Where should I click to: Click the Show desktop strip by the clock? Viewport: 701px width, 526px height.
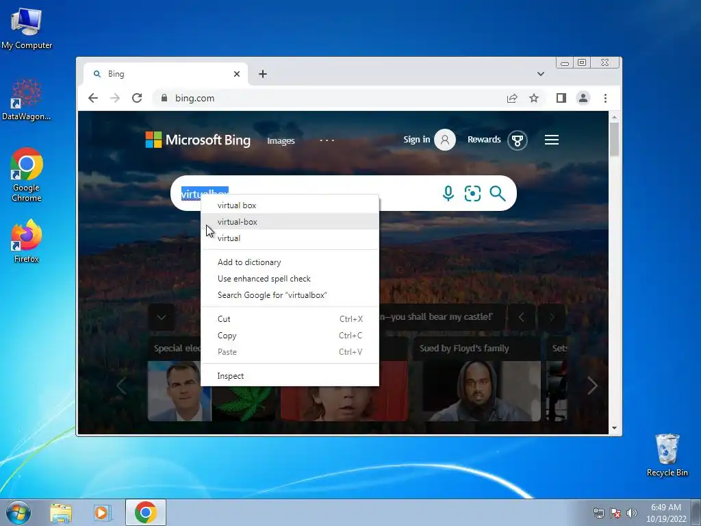click(696, 512)
